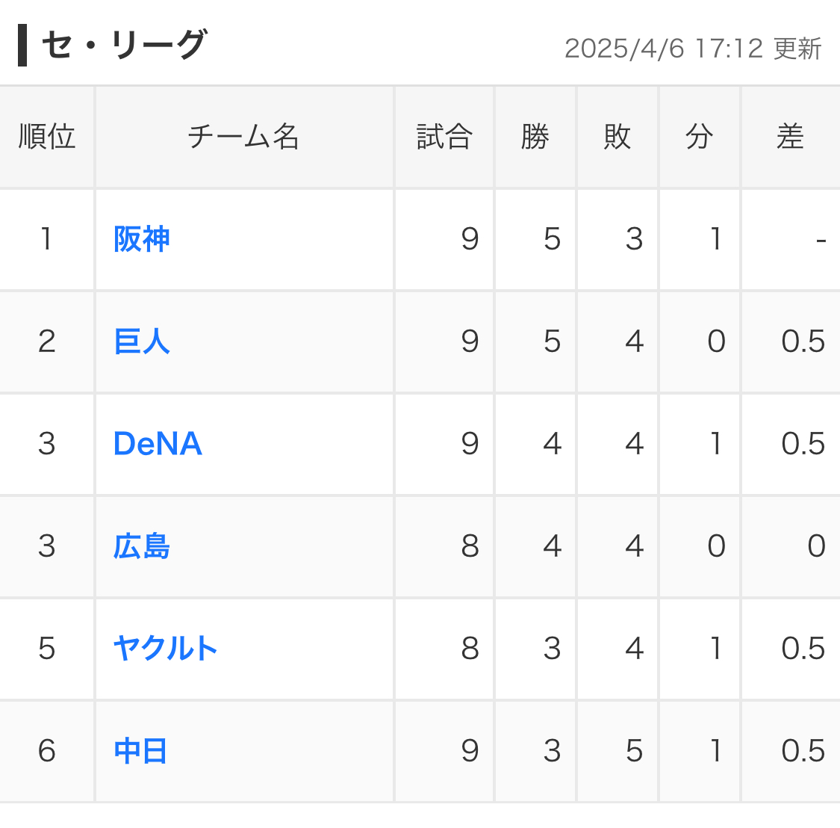Image resolution: width=840 pixels, height=828 pixels.
Task: Open the ヤクルト team link
Action: pyautogui.click(x=165, y=649)
